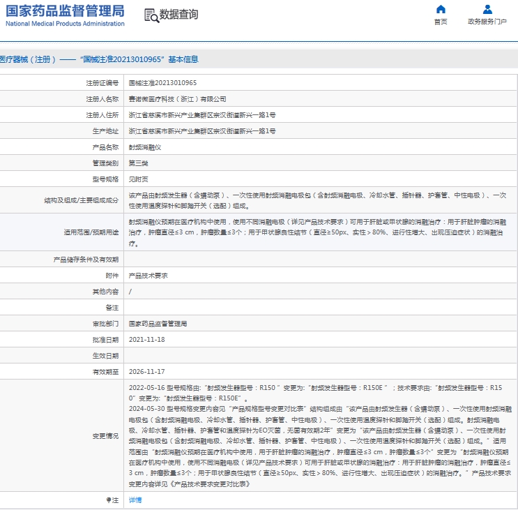518x510 pixels.
Task: Click the 有效期至 field label
Action: (105, 372)
